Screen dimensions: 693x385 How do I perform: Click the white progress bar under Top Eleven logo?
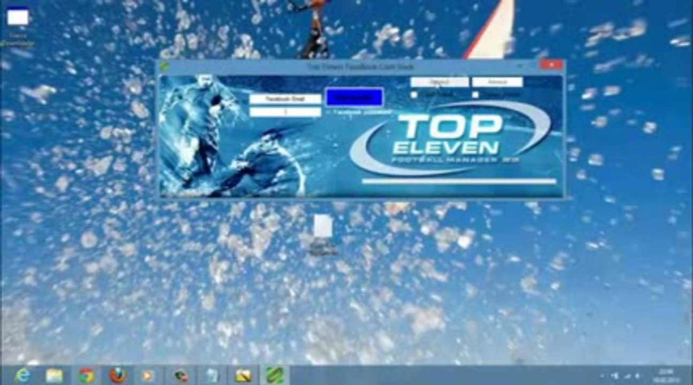point(459,181)
